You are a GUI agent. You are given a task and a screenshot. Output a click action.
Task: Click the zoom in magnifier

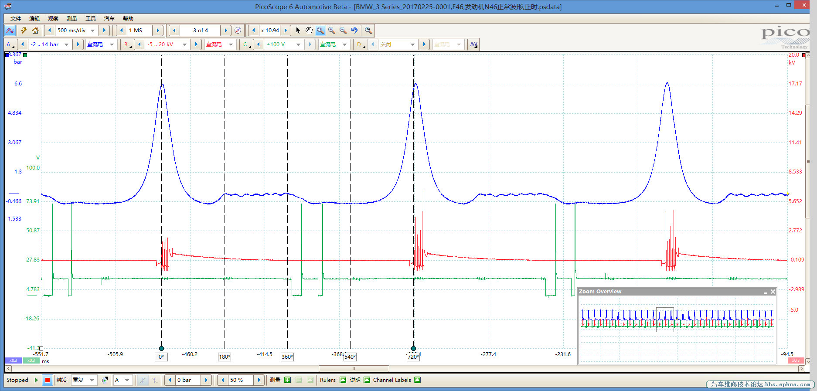click(332, 31)
